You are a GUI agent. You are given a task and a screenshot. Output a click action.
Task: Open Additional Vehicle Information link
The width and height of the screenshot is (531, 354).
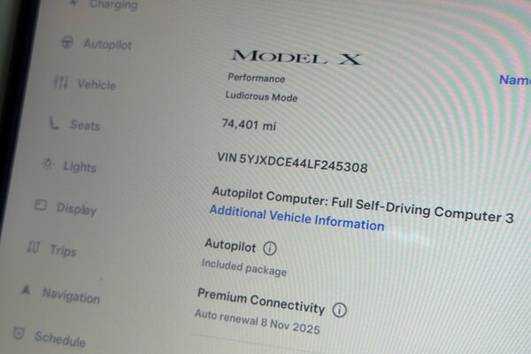(x=296, y=218)
